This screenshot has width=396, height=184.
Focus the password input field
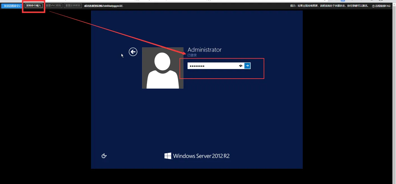[x=212, y=66]
